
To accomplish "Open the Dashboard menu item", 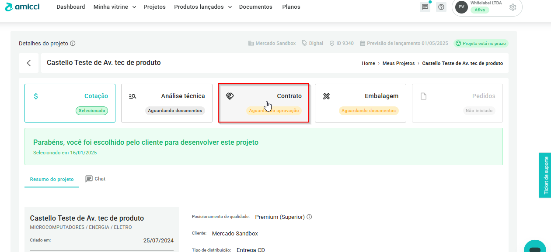I will tap(71, 7).
